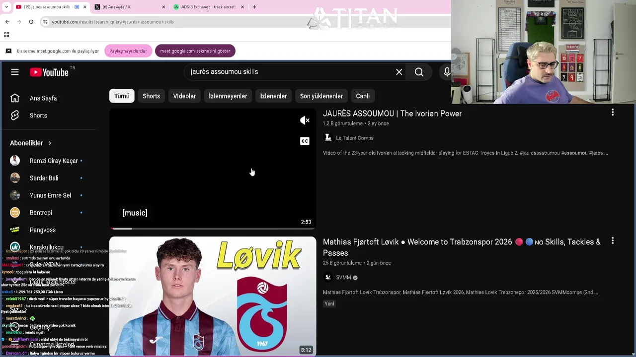The image size is (636, 357).
Task: Filter results by İzlenmeyenler
Action: (228, 96)
